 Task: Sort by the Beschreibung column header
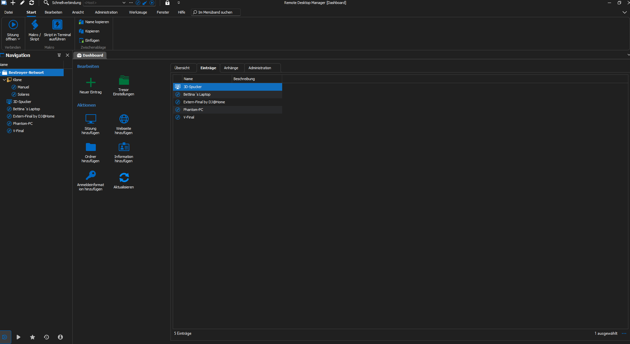pos(257,79)
